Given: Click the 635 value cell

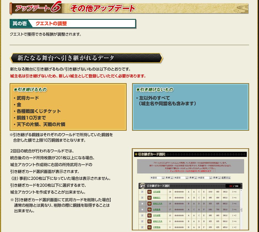Looking at the screenshot, I should (210, 227).
